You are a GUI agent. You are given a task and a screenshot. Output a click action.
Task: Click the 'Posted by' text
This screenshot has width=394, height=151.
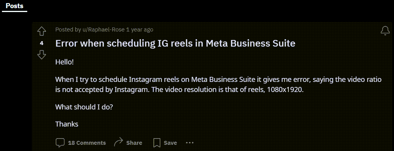pos(68,30)
